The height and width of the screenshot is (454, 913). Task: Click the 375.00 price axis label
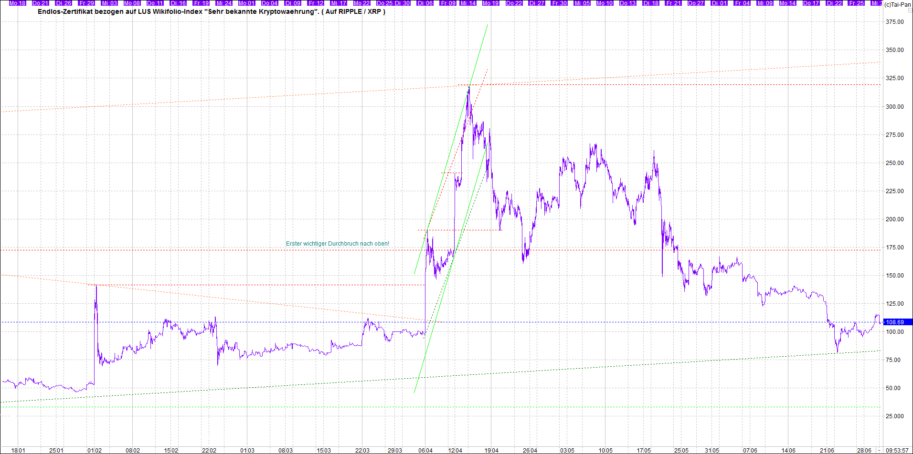(x=894, y=22)
